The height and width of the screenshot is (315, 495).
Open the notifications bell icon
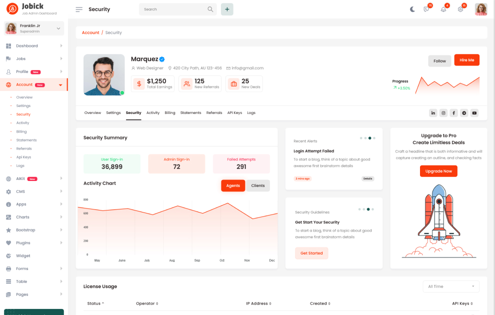coord(443,9)
